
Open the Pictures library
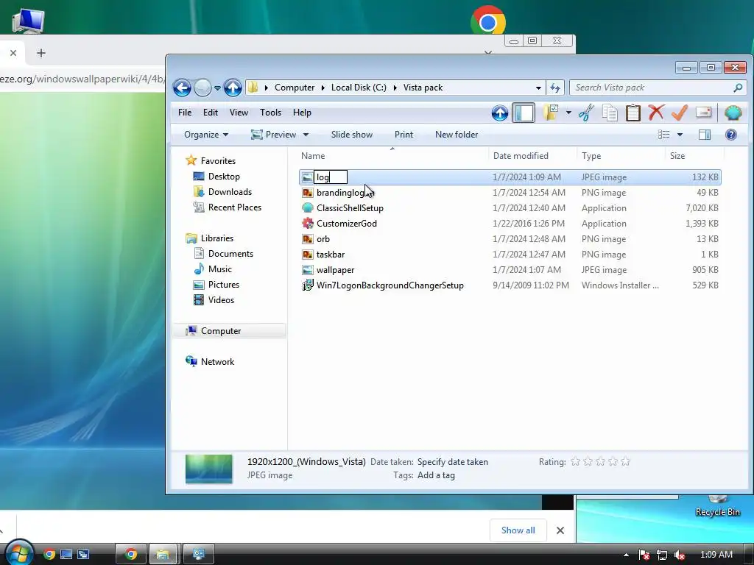[x=224, y=285]
